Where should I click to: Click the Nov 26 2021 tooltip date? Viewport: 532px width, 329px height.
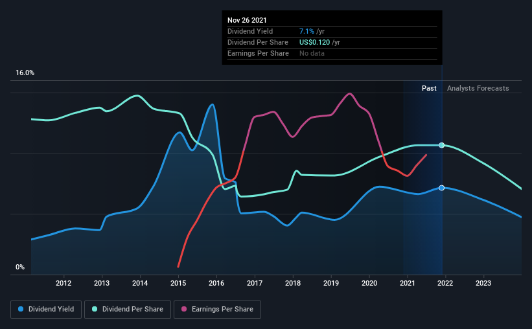pos(247,20)
